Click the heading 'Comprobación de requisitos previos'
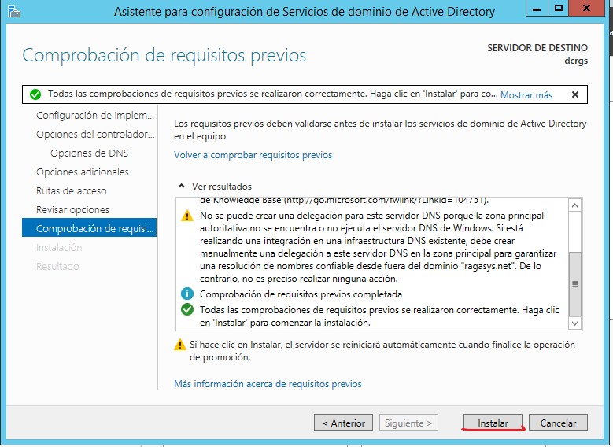The height and width of the screenshot is (447, 613). 164,55
